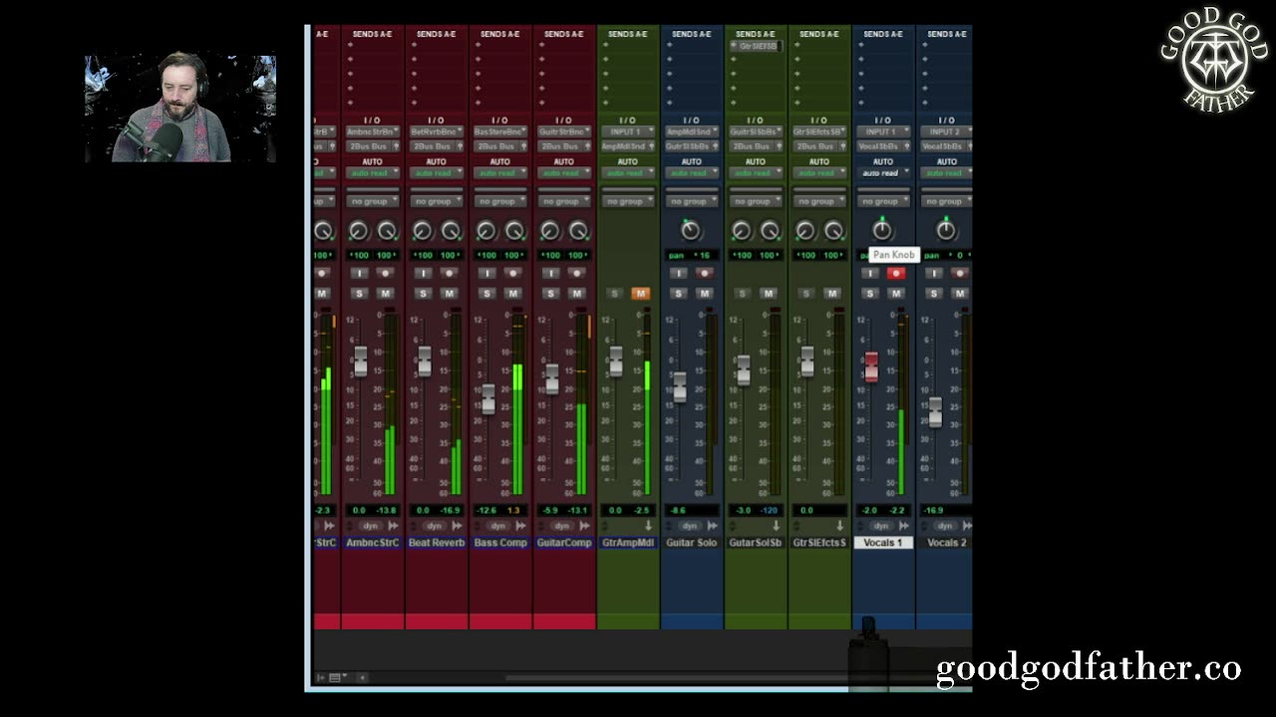Open mixer view selector at bottom left
The width and height of the screenshot is (1276, 717).
tap(338, 677)
